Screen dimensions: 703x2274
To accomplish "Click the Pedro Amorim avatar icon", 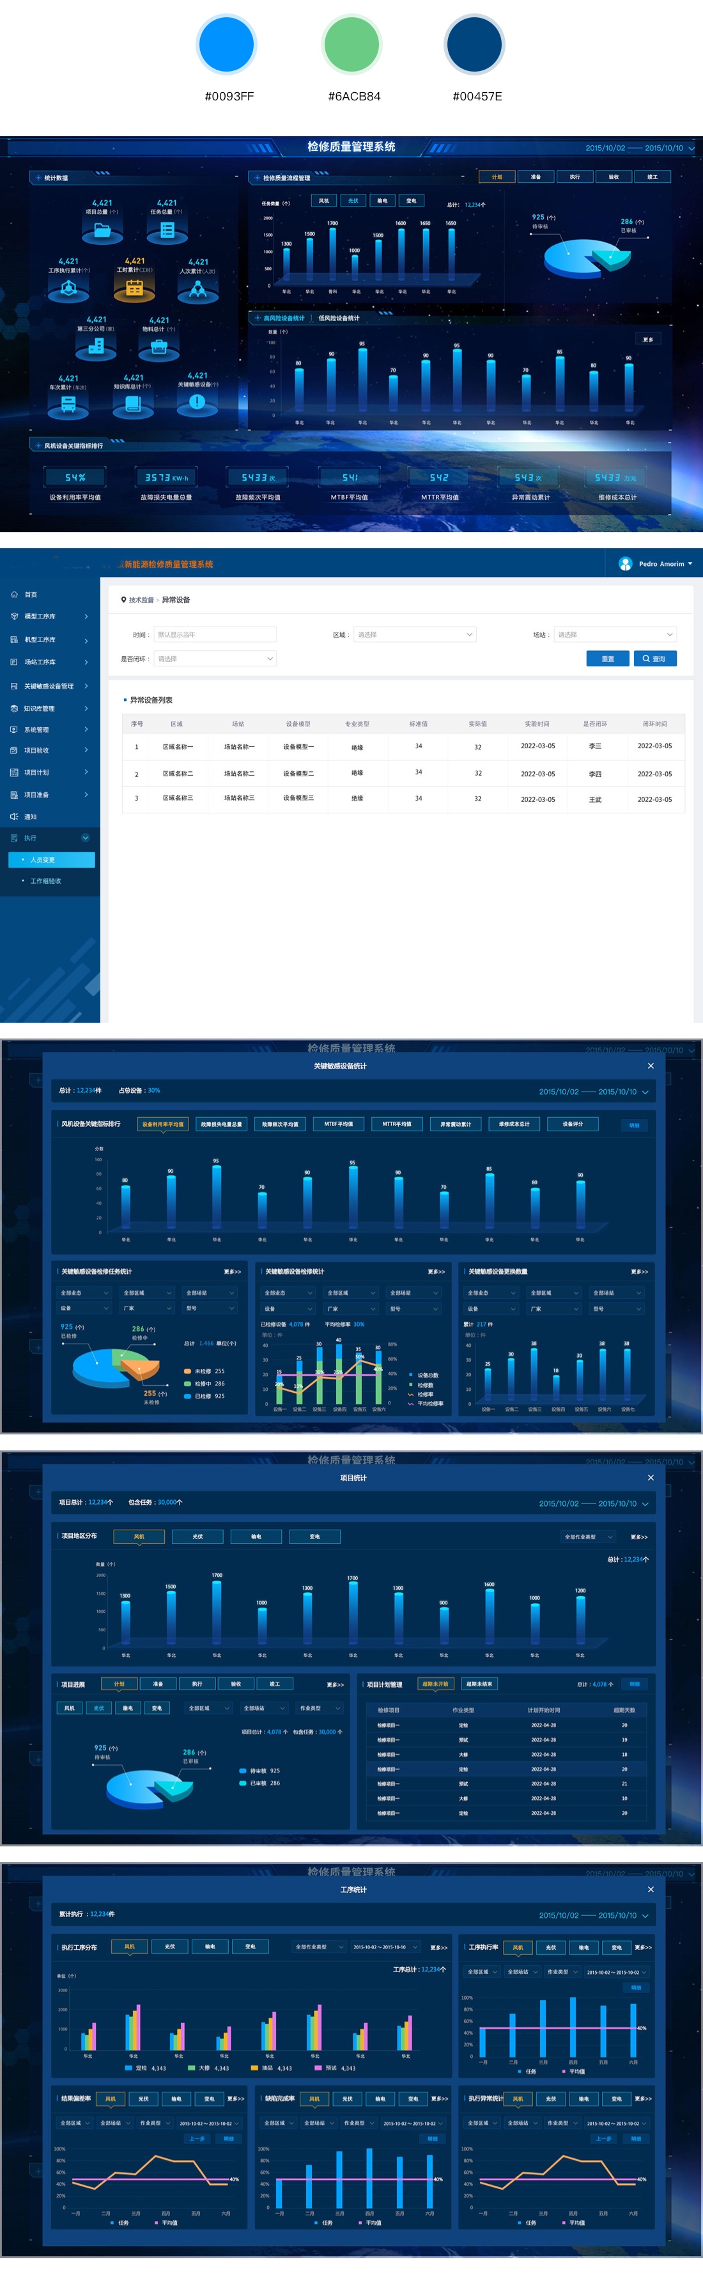I will tap(626, 563).
